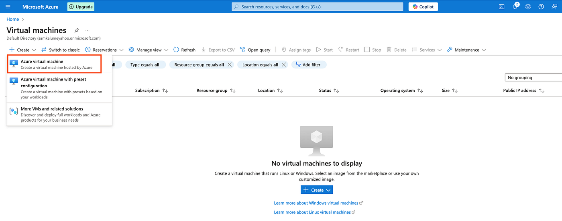
Task: Click Start in the toolbar
Action: [x=324, y=50]
